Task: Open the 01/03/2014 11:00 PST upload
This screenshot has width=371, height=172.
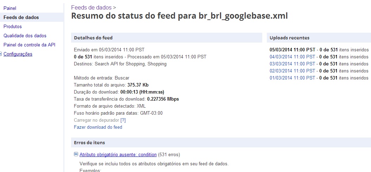Action: click(292, 78)
